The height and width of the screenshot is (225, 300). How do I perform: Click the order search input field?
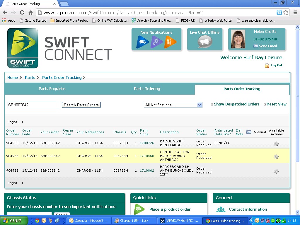click(34, 105)
